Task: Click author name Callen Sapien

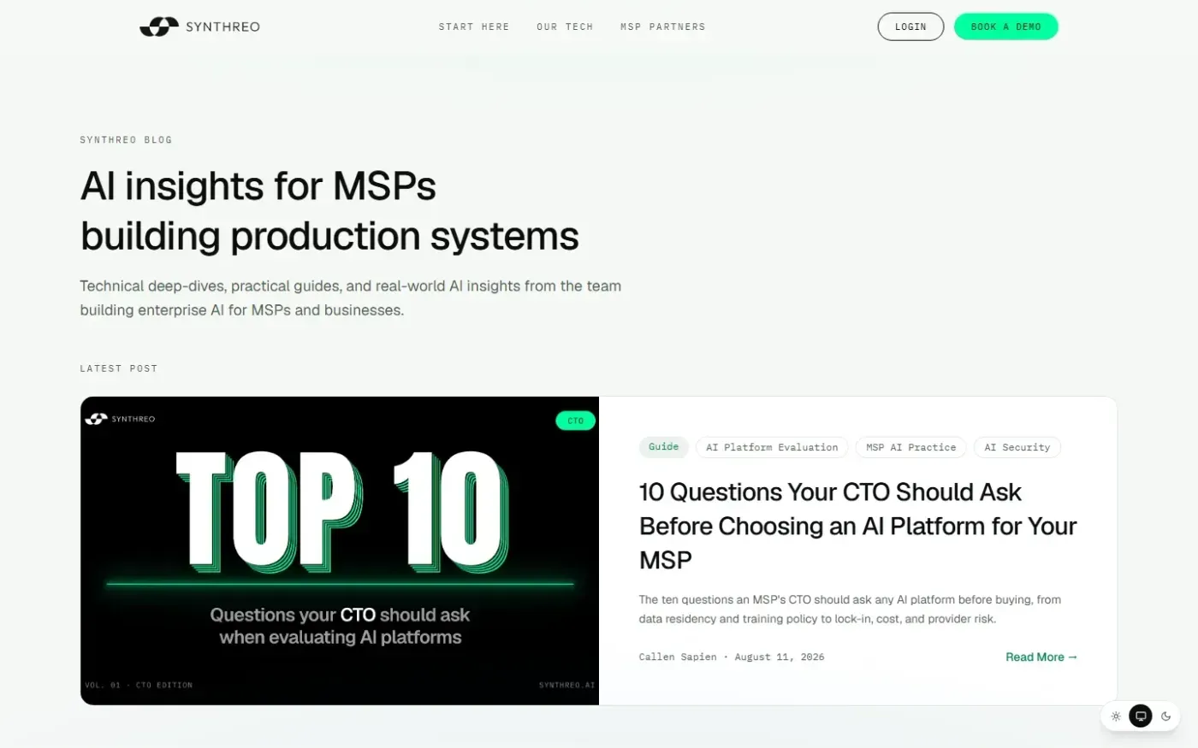Action: (678, 657)
